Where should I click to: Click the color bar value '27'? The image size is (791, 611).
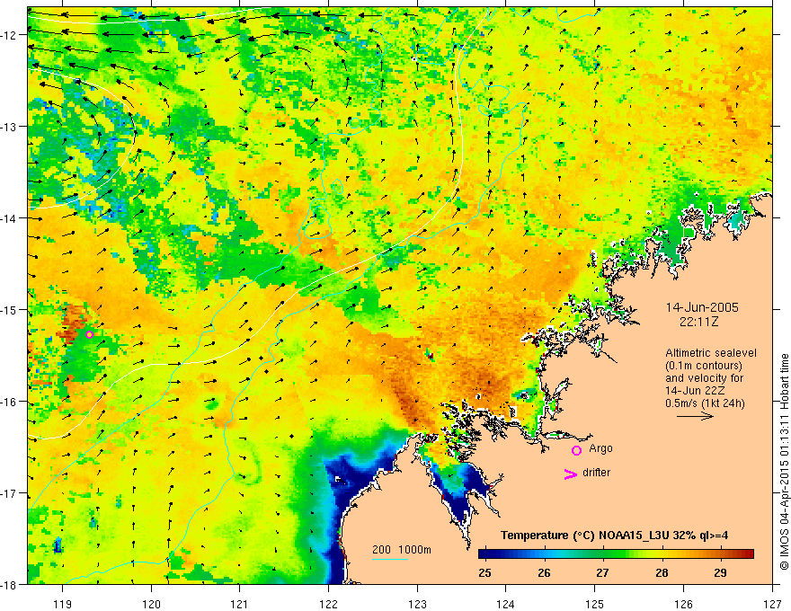coord(602,572)
